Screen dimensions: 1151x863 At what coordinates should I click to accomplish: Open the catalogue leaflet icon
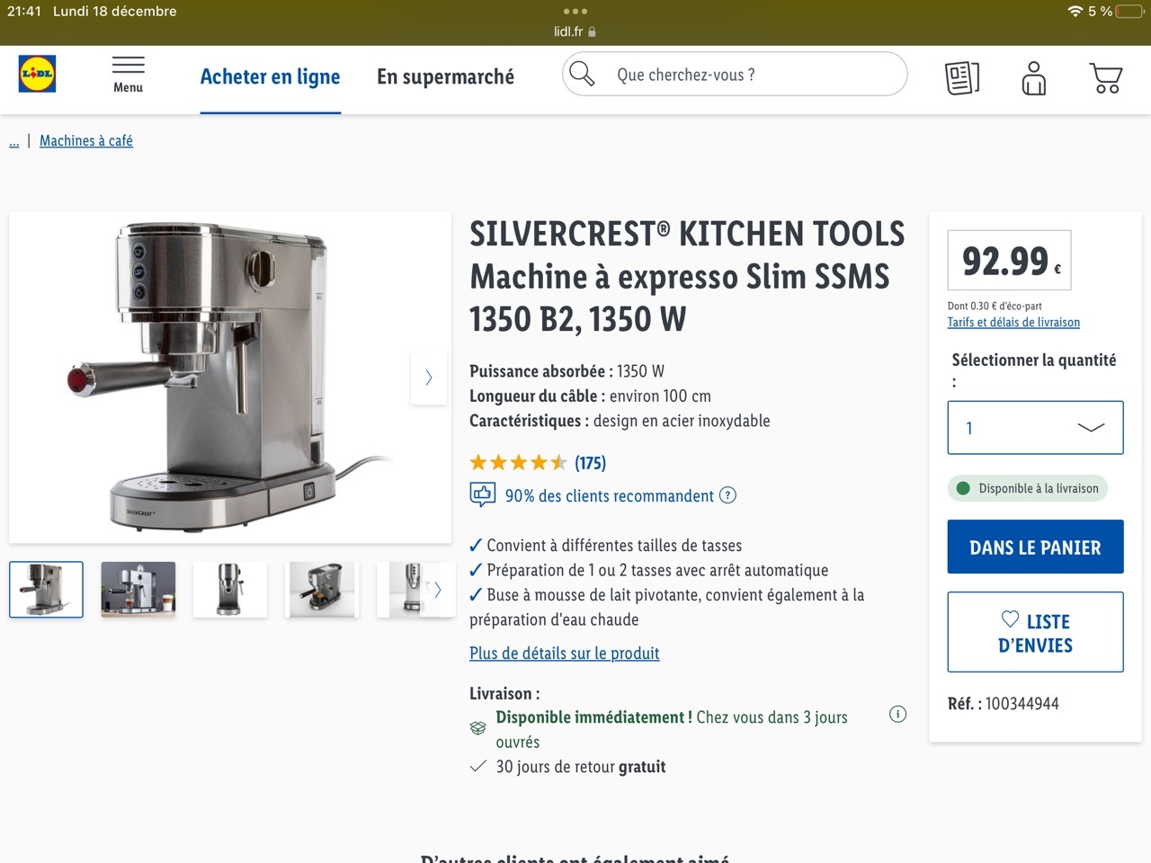[962, 78]
